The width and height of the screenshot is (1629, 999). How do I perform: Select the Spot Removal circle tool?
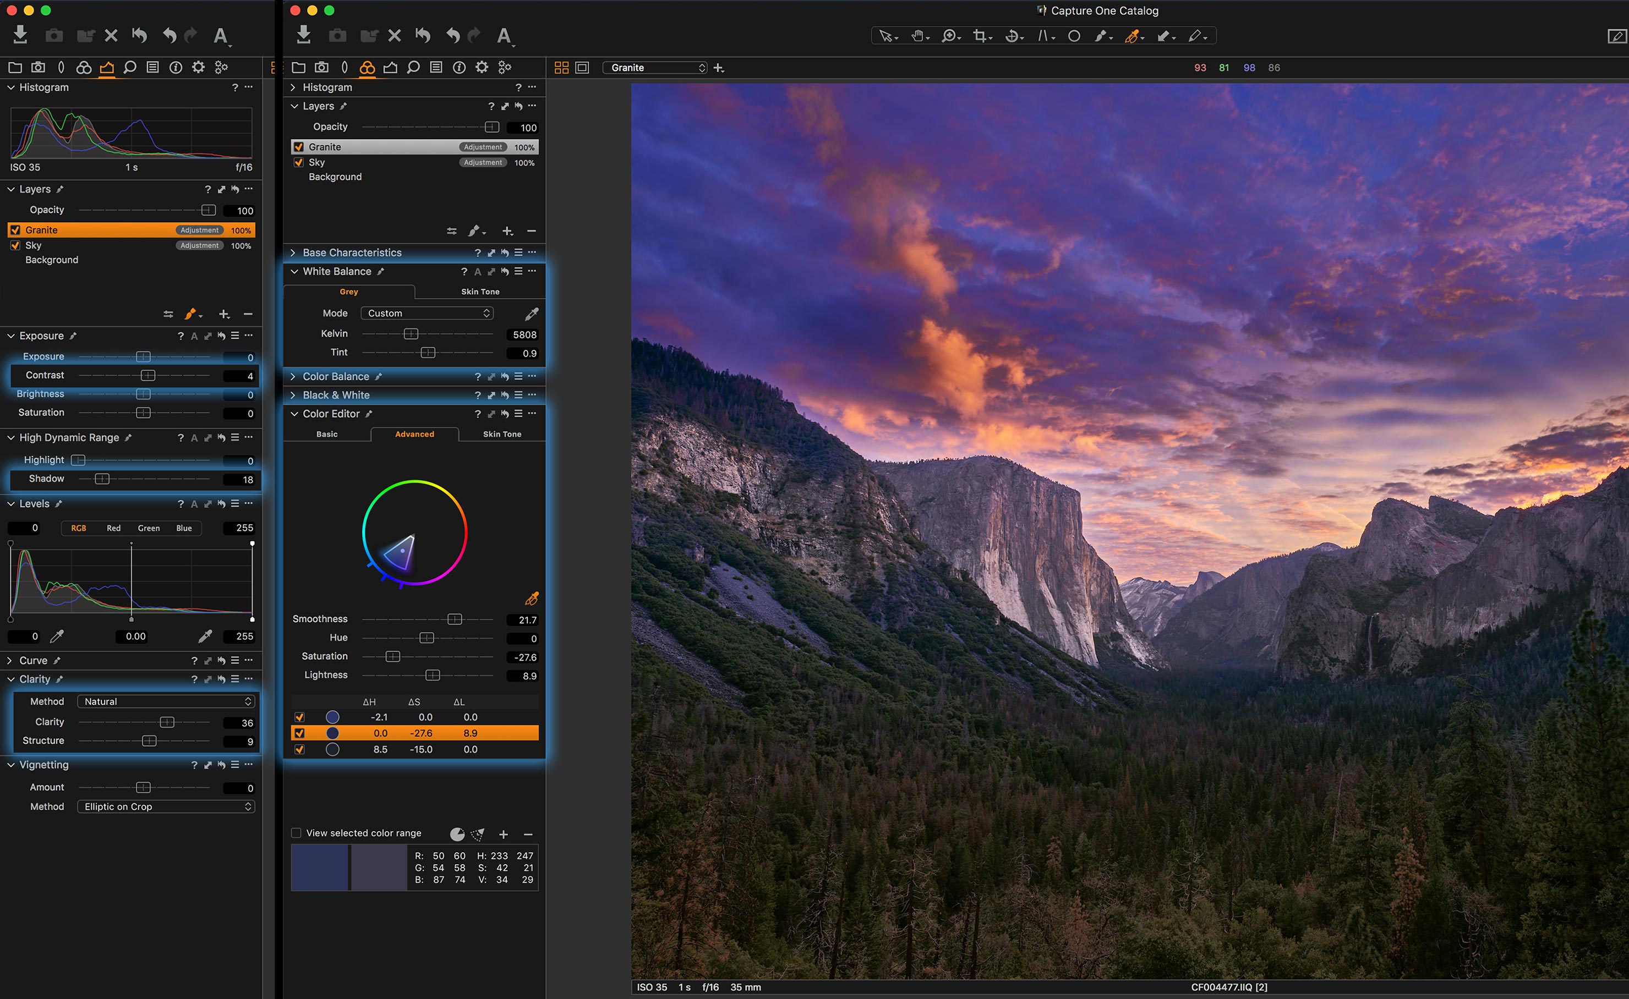click(1073, 36)
